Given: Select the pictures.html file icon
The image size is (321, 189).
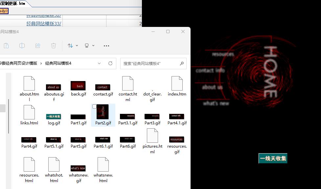Looking at the screenshot, I should pyautogui.click(x=152, y=136).
